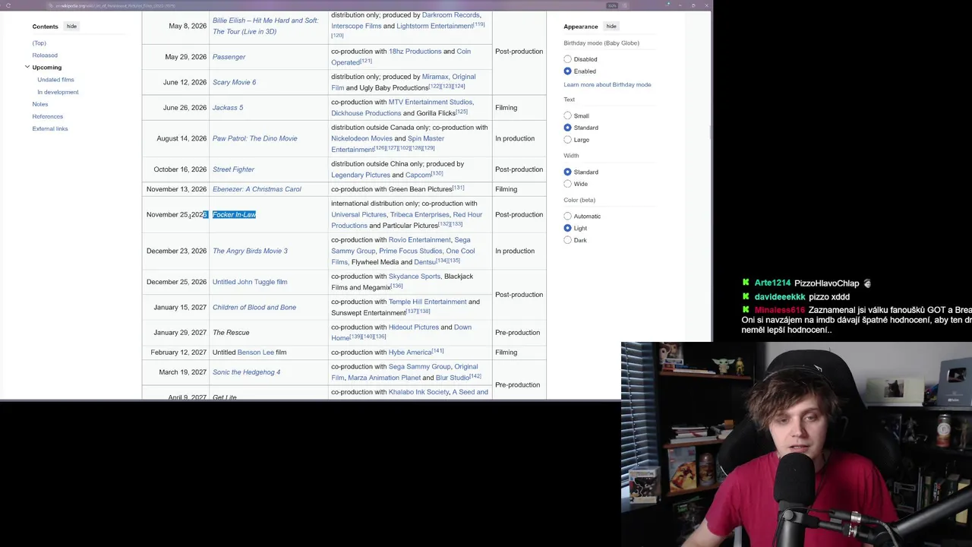Open the Temple Hill Entertainment link

tap(427, 302)
